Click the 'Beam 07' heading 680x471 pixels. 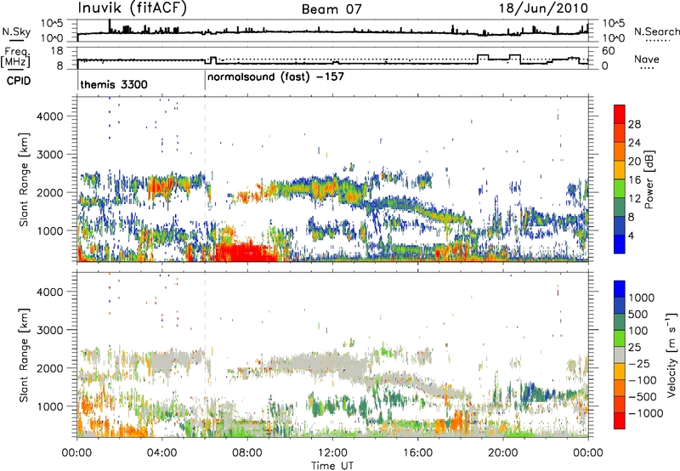[x=331, y=9]
